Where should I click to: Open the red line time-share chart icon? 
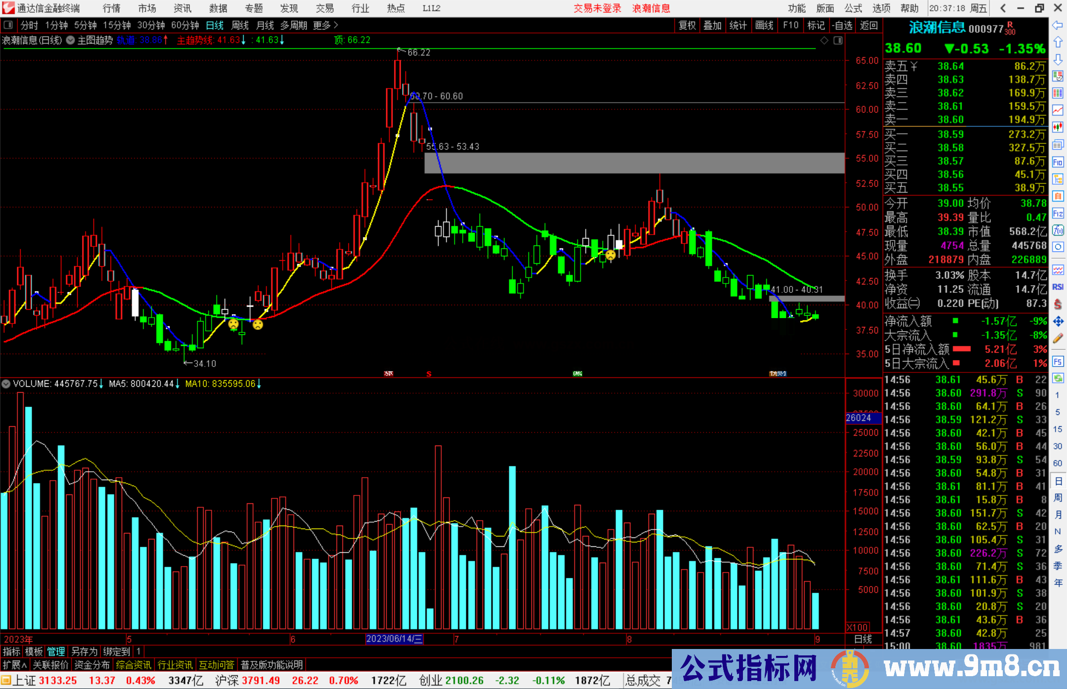pos(1058,110)
